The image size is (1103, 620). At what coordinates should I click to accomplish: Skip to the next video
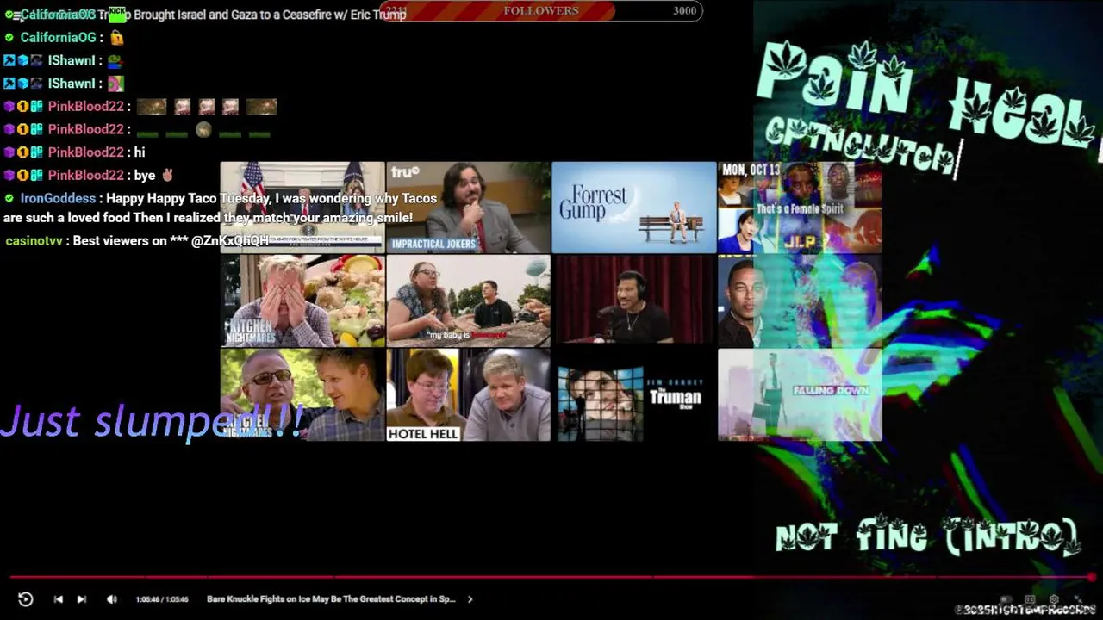click(82, 599)
